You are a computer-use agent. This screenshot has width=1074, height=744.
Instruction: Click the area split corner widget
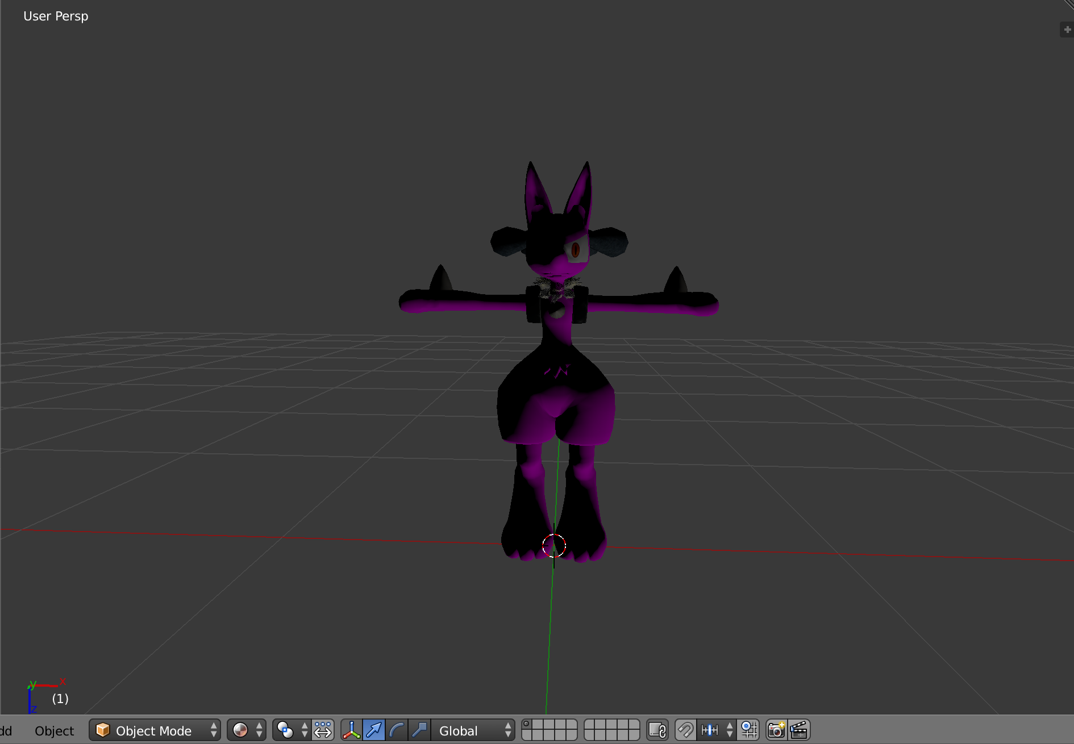click(x=1069, y=5)
